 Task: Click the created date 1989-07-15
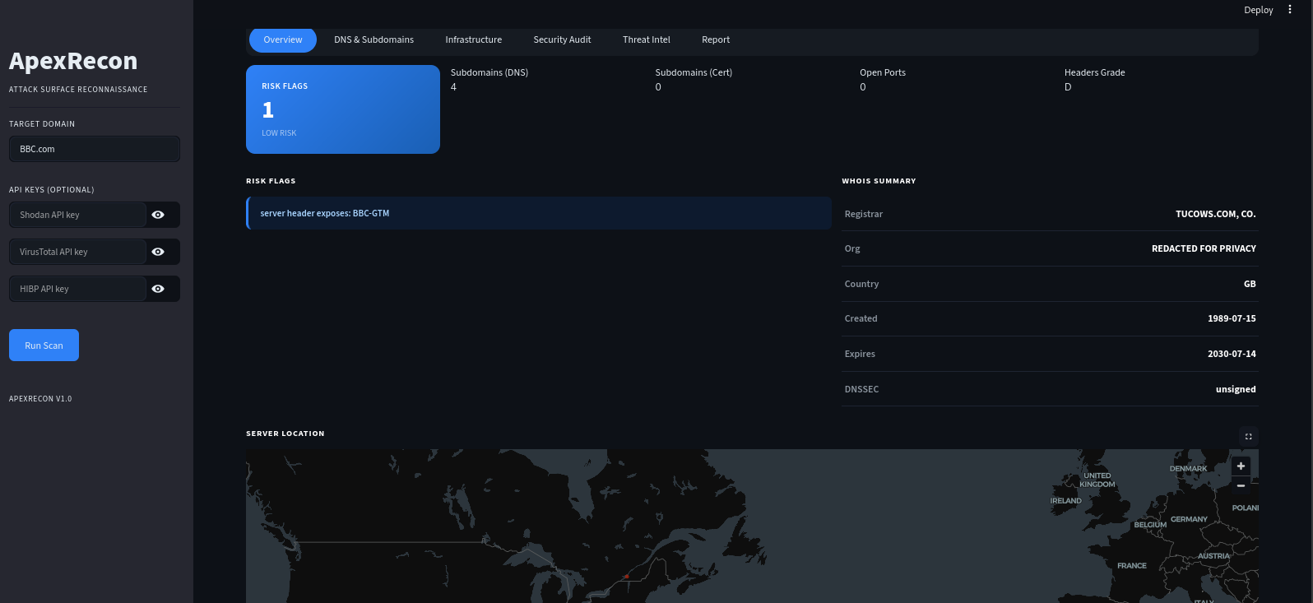[1232, 318]
